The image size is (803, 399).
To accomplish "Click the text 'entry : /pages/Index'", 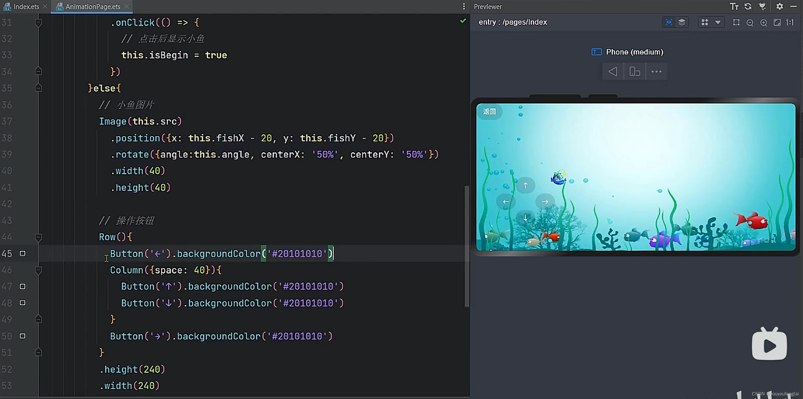I will [512, 22].
